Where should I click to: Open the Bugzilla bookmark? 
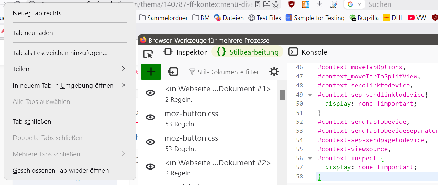click(x=364, y=18)
